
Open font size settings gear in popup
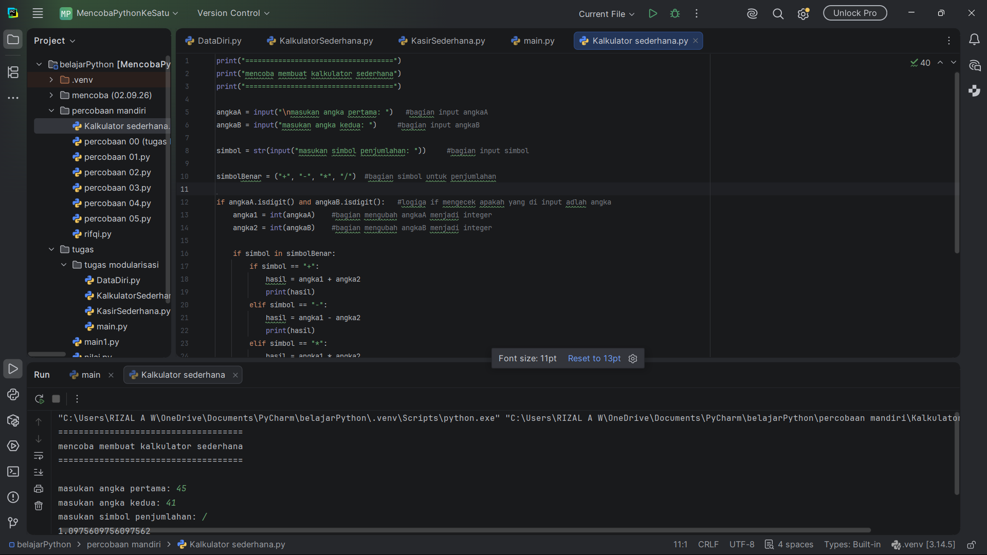click(x=633, y=359)
